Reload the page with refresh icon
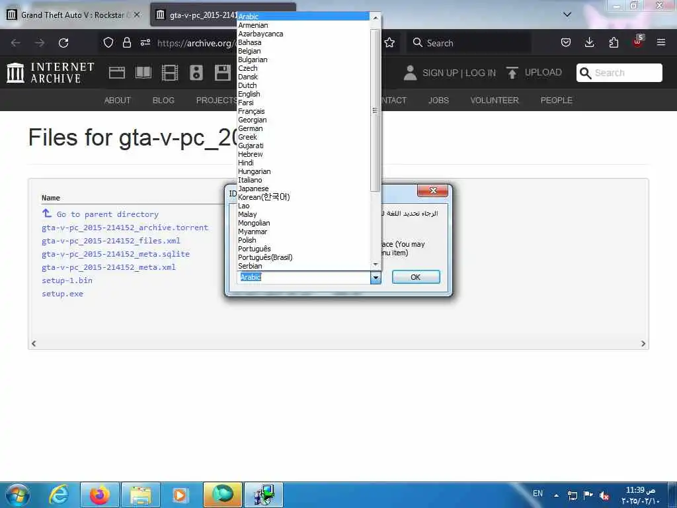Viewport: 677px width, 508px height. [x=63, y=43]
